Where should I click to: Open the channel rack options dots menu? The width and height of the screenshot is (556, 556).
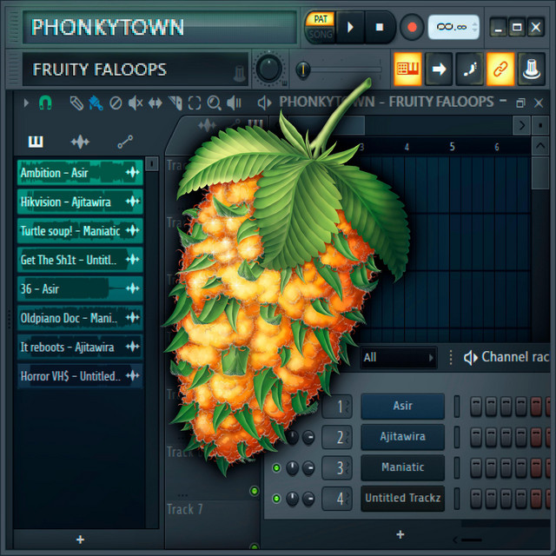point(451,357)
